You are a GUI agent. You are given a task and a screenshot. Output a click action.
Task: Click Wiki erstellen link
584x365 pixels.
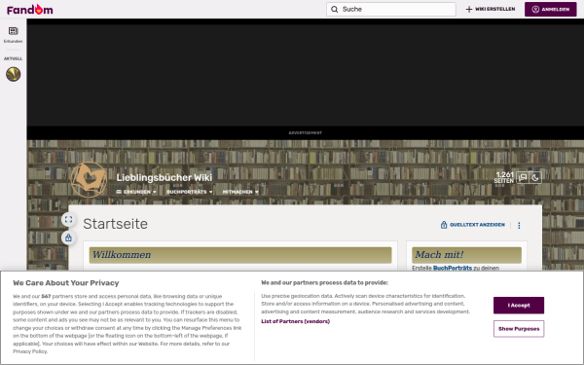click(x=491, y=10)
